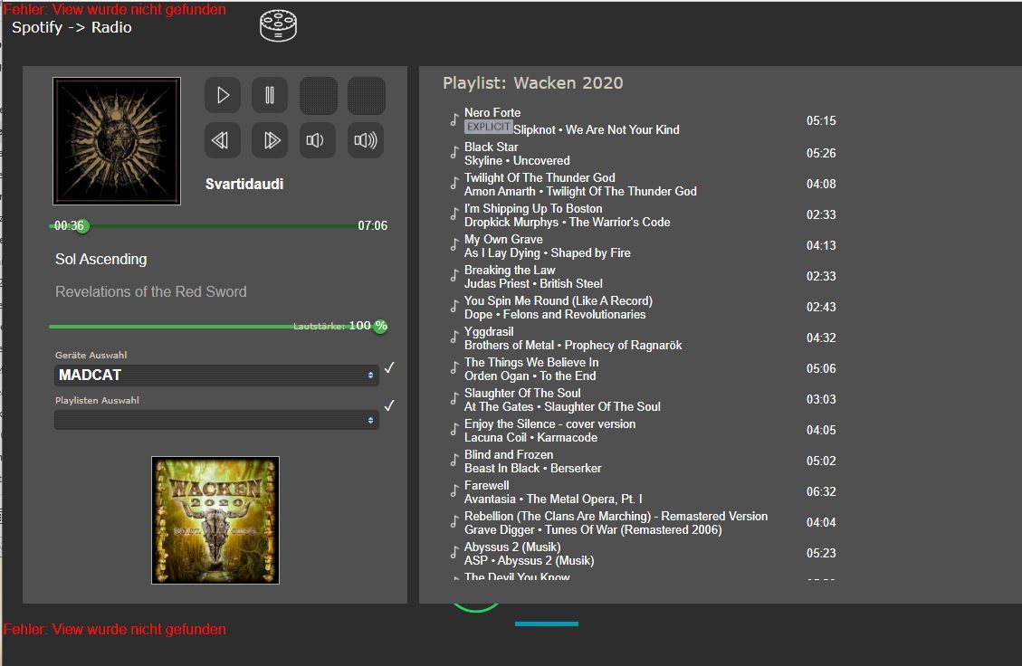This screenshot has height=666, width=1022.
Task: Click the Echo speaker icon in the header
Action: tap(279, 25)
